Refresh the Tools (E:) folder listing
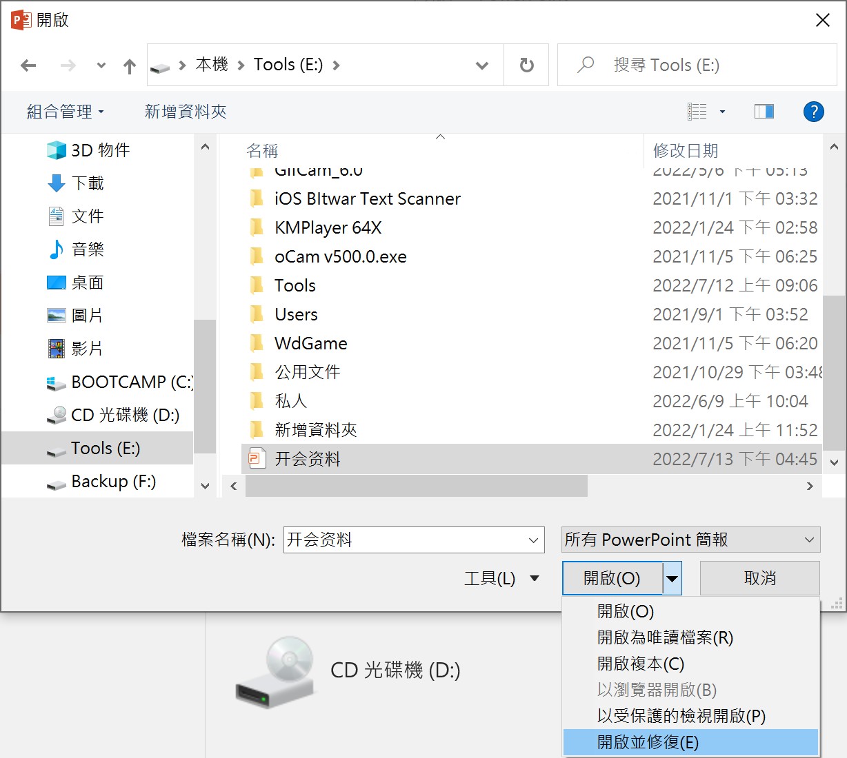This screenshot has height=758, width=847. (526, 65)
